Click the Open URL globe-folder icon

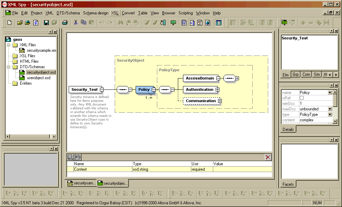point(28,23)
